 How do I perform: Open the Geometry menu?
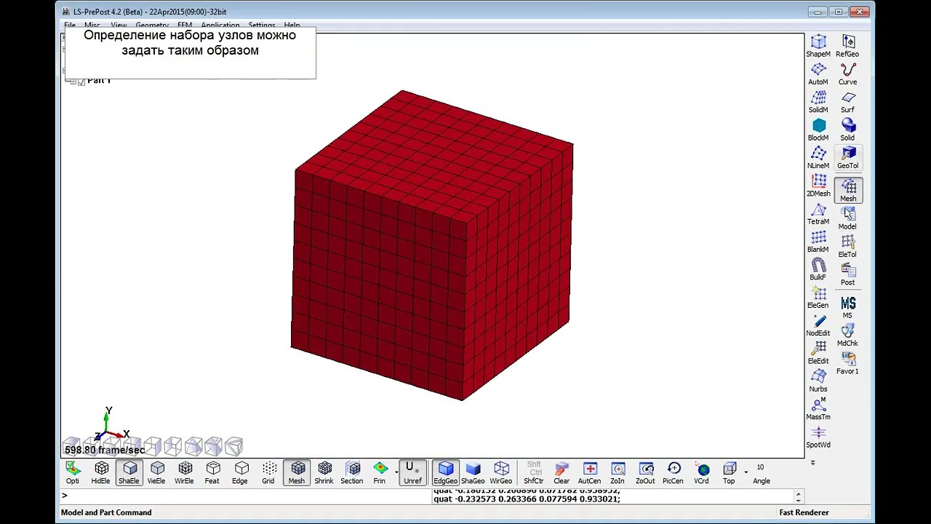click(x=152, y=25)
